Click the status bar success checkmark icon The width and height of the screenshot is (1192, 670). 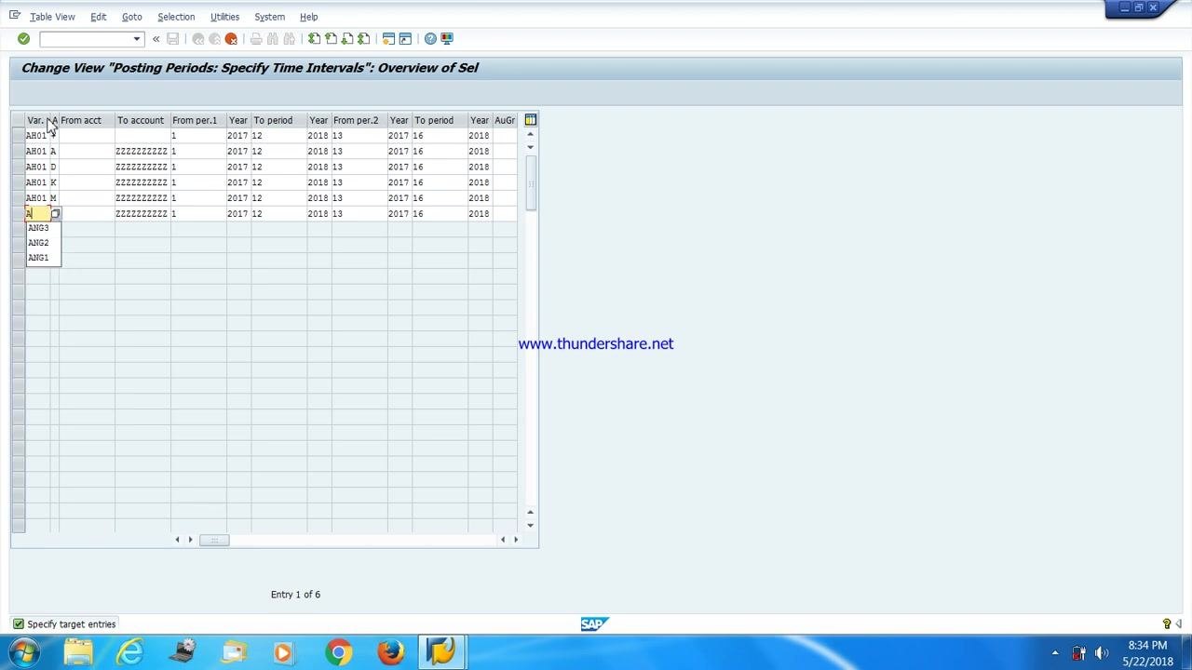(18, 624)
